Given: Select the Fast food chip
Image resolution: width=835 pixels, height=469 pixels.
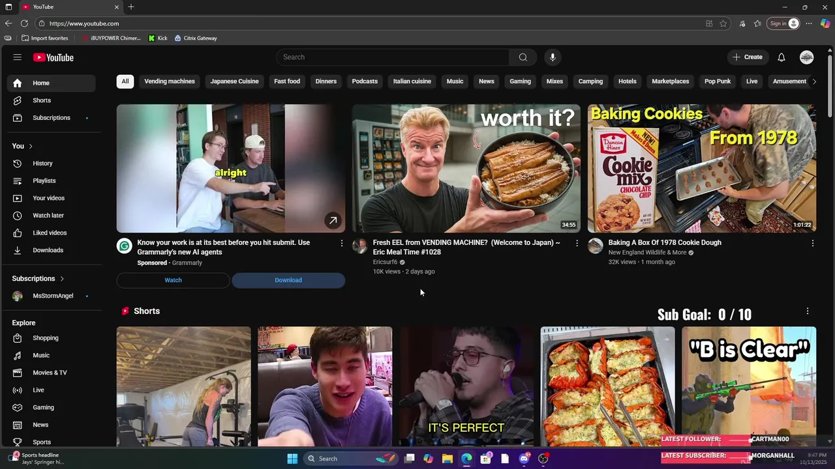Looking at the screenshot, I should tap(287, 81).
